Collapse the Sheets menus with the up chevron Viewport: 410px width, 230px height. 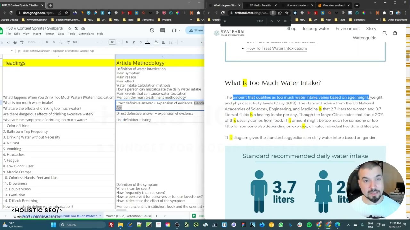[x=202, y=42]
